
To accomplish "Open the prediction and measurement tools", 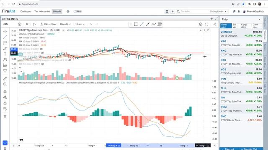I will pyautogui.click(x=5, y=65).
